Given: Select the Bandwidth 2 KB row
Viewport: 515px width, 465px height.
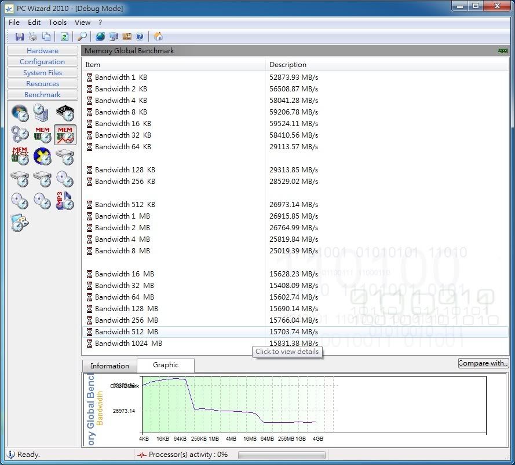Looking at the screenshot, I should click(x=295, y=89).
